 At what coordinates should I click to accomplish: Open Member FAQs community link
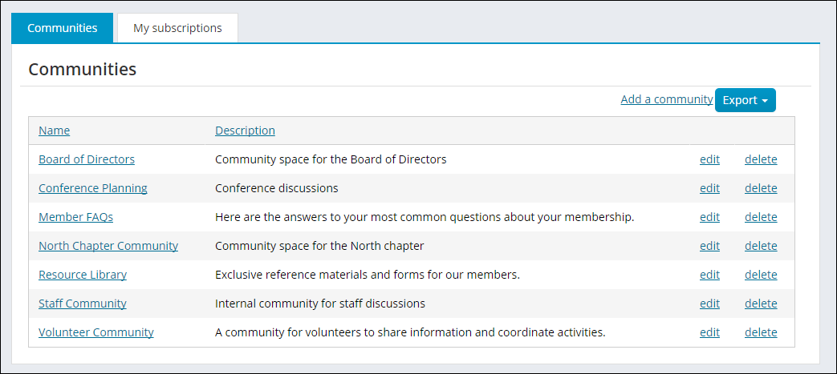pos(75,217)
